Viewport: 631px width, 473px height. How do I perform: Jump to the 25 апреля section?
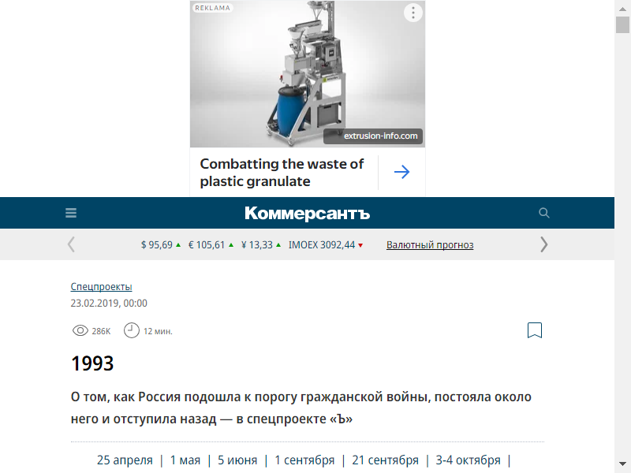coord(125,460)
